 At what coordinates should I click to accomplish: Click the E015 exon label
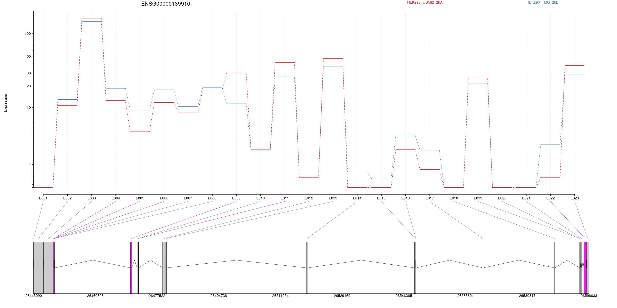click(x=381, y=198)
